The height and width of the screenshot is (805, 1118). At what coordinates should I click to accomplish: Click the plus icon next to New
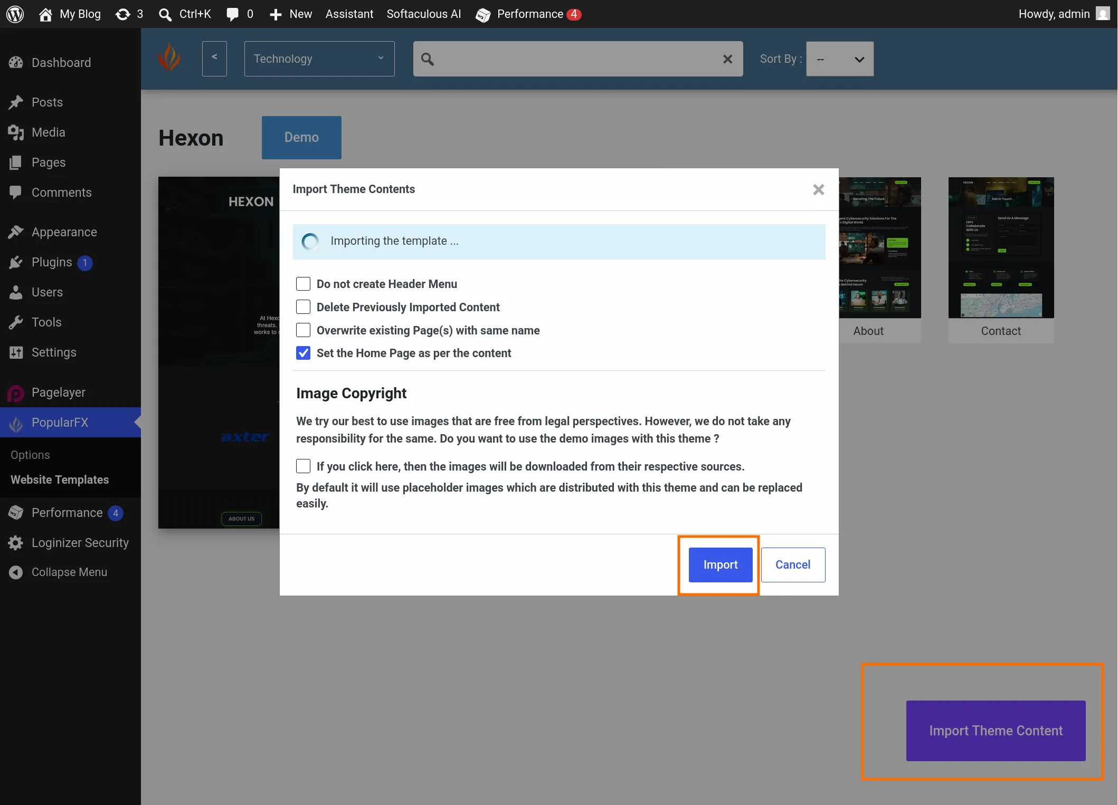276,14
